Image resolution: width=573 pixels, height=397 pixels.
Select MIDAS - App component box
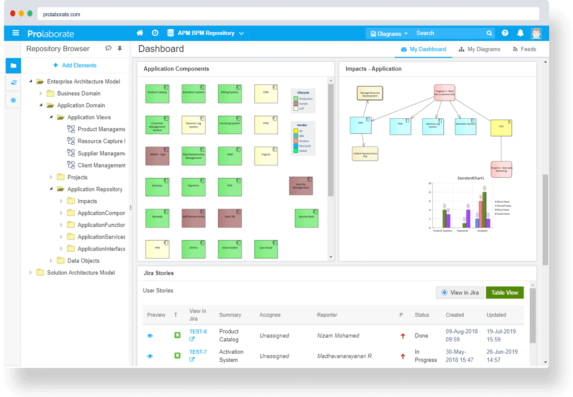[x=157, y=156]
